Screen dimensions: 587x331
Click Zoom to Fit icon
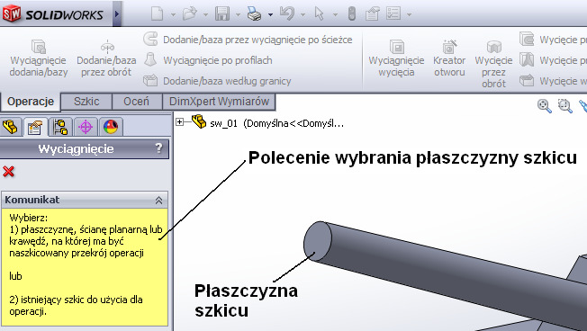tap(545, 106)
